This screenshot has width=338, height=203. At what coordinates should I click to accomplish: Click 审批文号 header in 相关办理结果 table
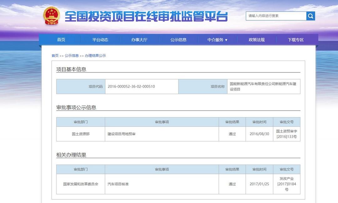[x=287, y=169]
